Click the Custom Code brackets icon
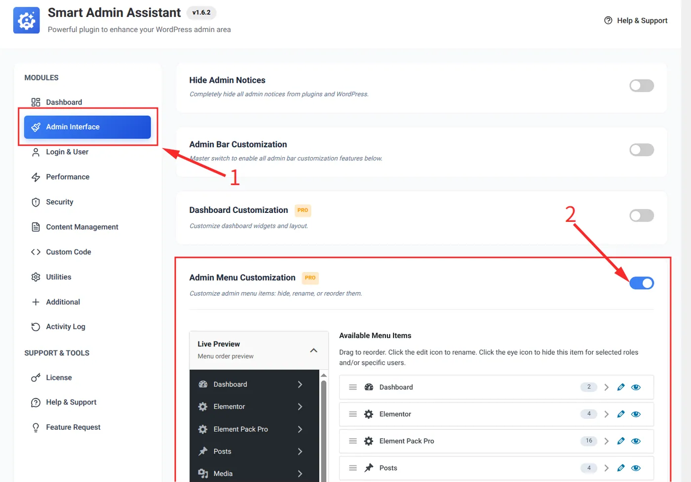Viewport: 691px width, 482px height. coord(36,252)
